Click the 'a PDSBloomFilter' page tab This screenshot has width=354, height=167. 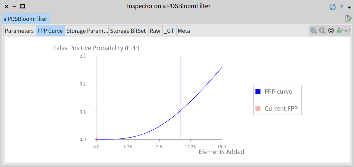tap(26, 19)
